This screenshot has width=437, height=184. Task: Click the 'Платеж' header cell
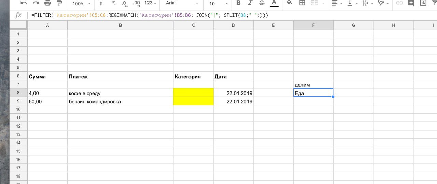(x=121, y=77)
